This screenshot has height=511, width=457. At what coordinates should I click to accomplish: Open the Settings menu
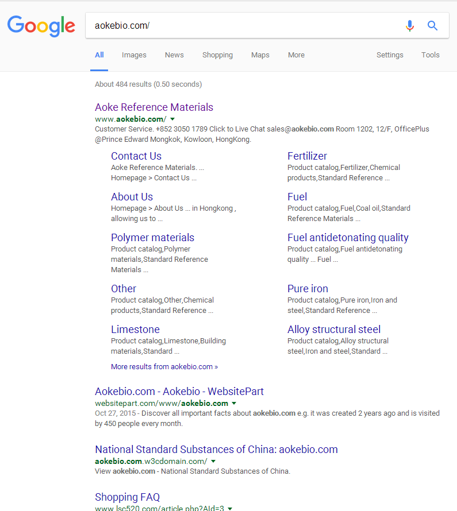[390, 55]
